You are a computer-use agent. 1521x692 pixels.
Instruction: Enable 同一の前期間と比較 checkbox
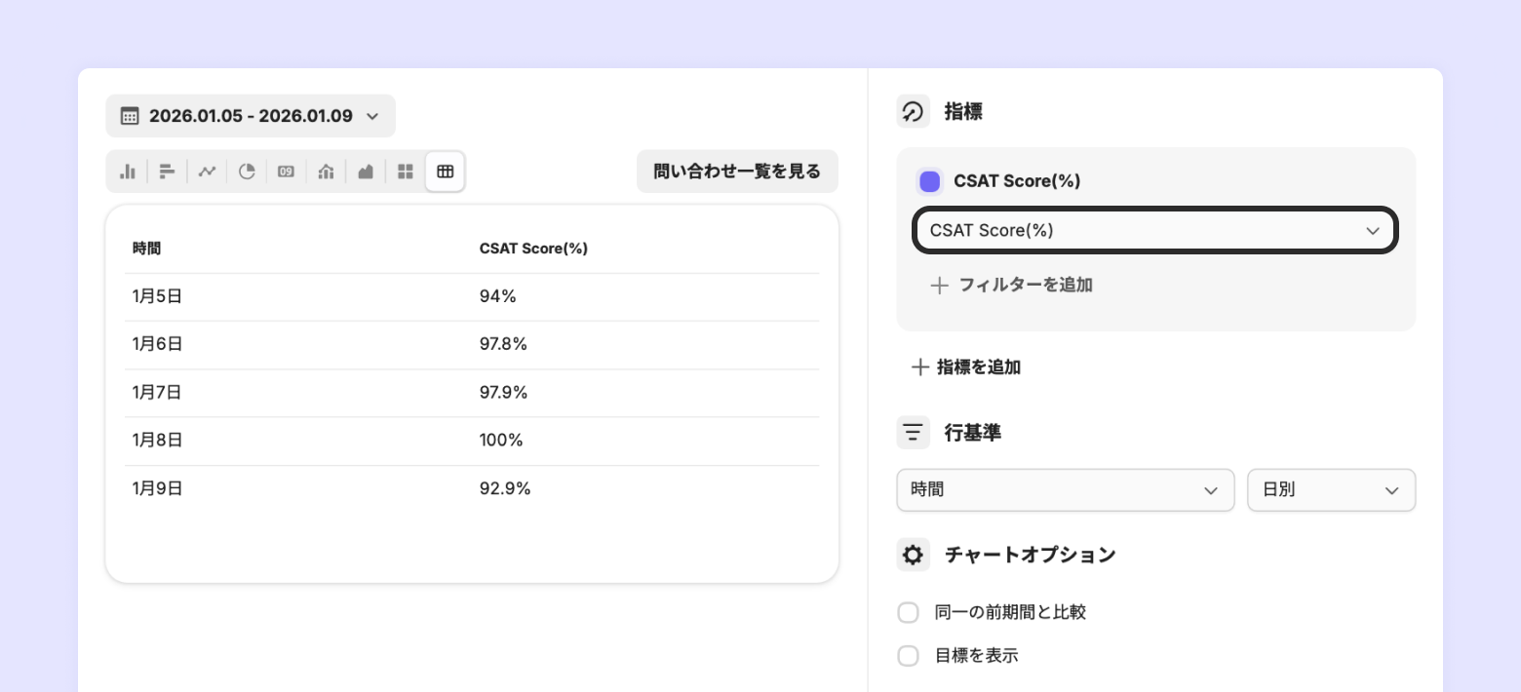909,613
